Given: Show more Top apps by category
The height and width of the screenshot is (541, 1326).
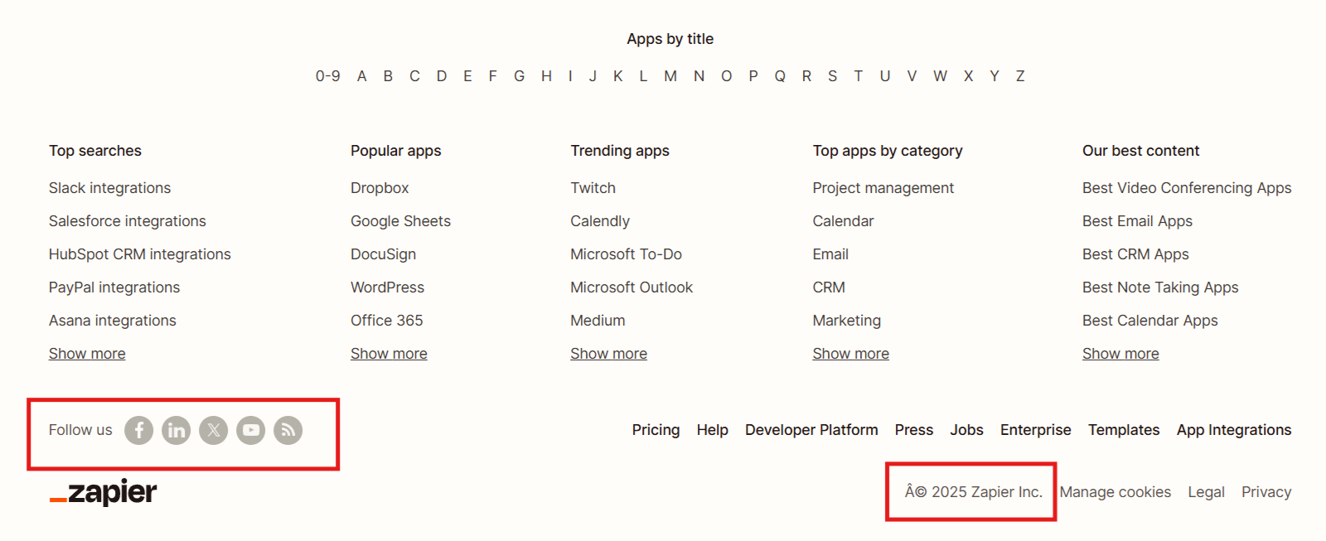Looking at the screenshot, I should pos(850,354).
